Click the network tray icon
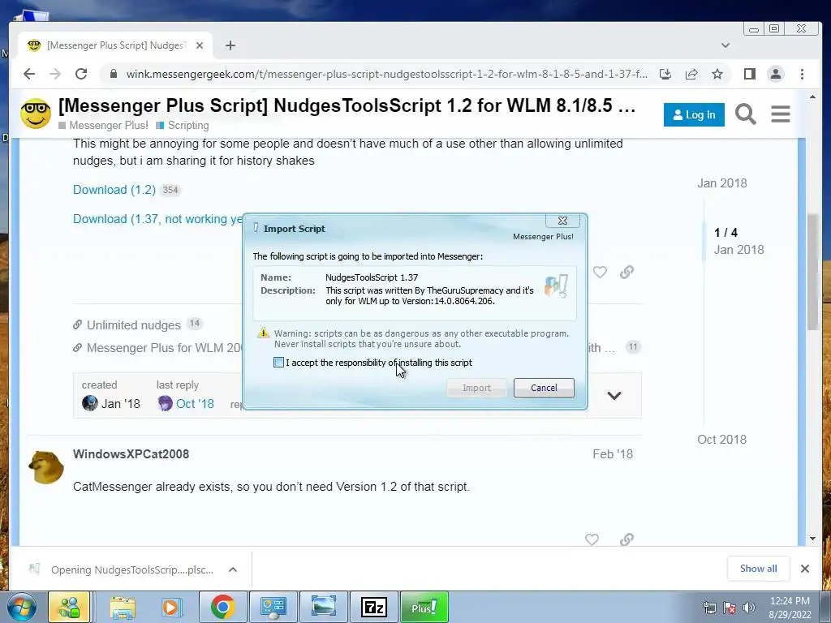Screen dimensions: 831x623 click(709, 608)
